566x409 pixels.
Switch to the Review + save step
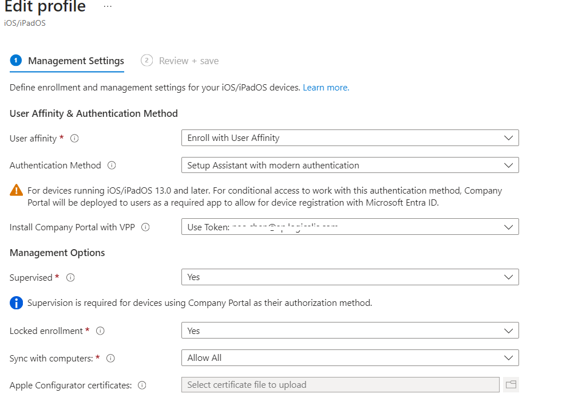pyautogui.click(x=188, y=61)
